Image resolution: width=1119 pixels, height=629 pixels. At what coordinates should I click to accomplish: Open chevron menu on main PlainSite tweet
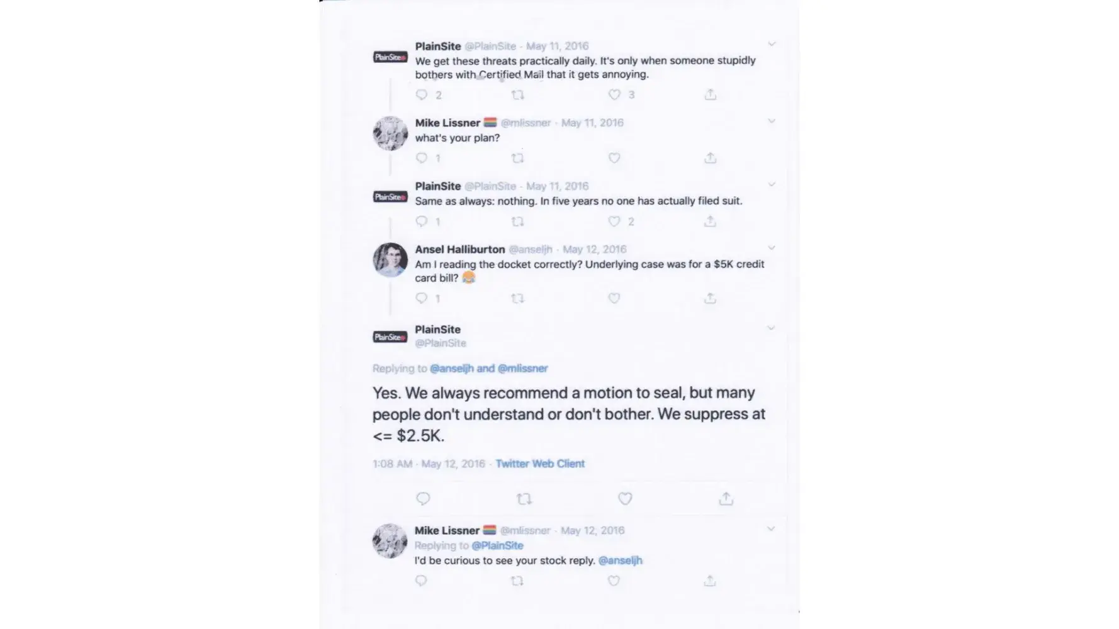771,328
